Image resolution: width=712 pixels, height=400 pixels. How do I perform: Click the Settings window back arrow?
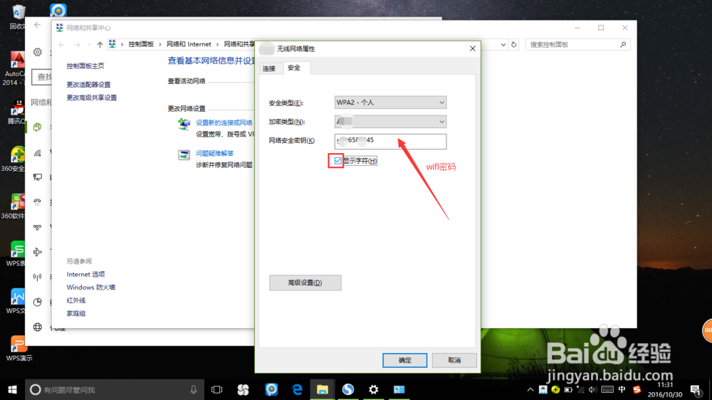click(x=37, y=25)
